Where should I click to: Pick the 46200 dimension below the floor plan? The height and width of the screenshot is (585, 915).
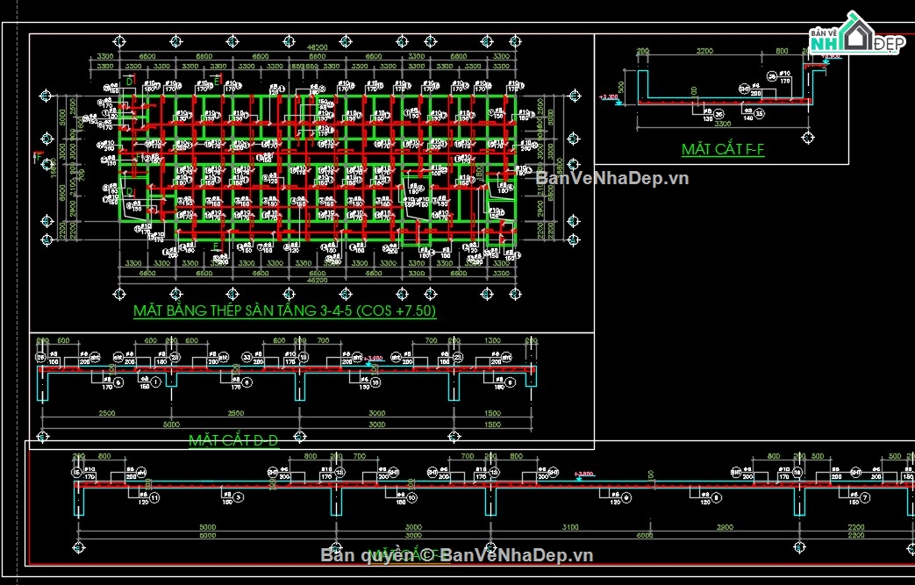click(317, 281)
